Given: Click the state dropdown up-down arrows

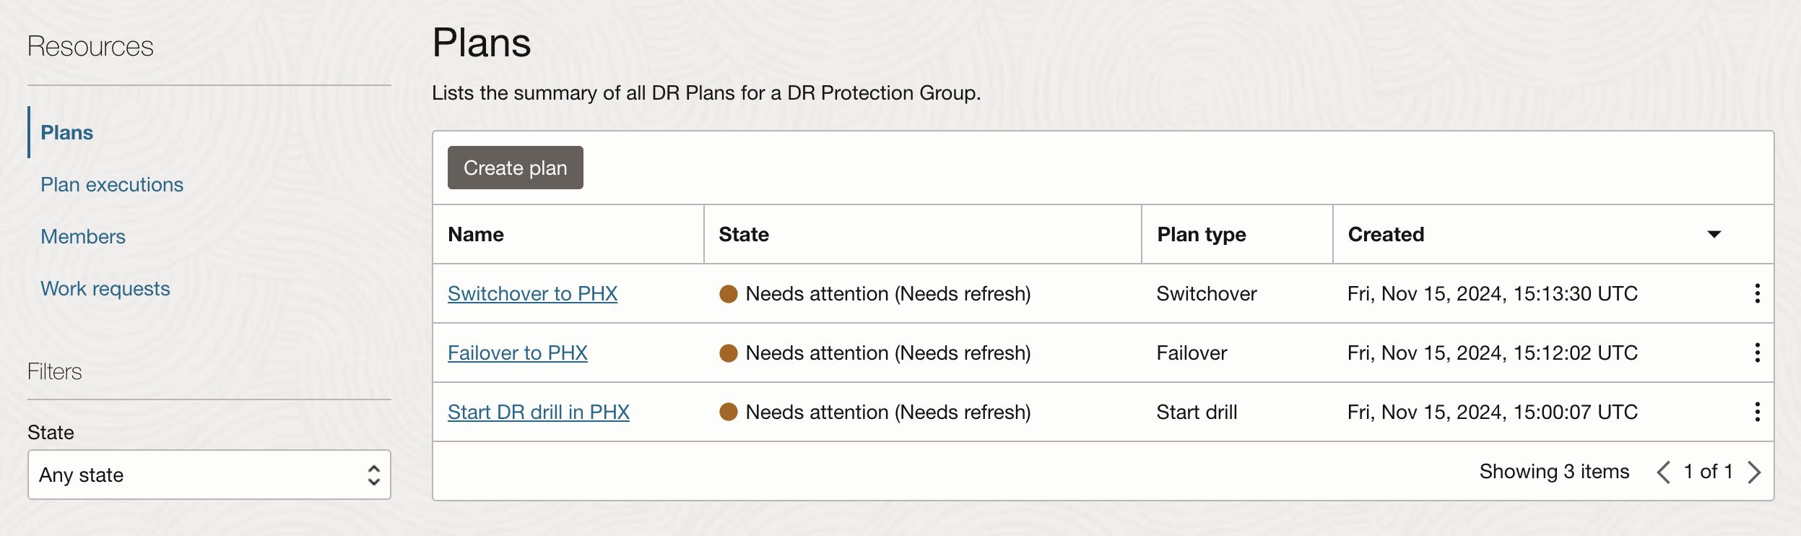Looking at the screenshot, I should pyautogui.click(x=373, y=475).
